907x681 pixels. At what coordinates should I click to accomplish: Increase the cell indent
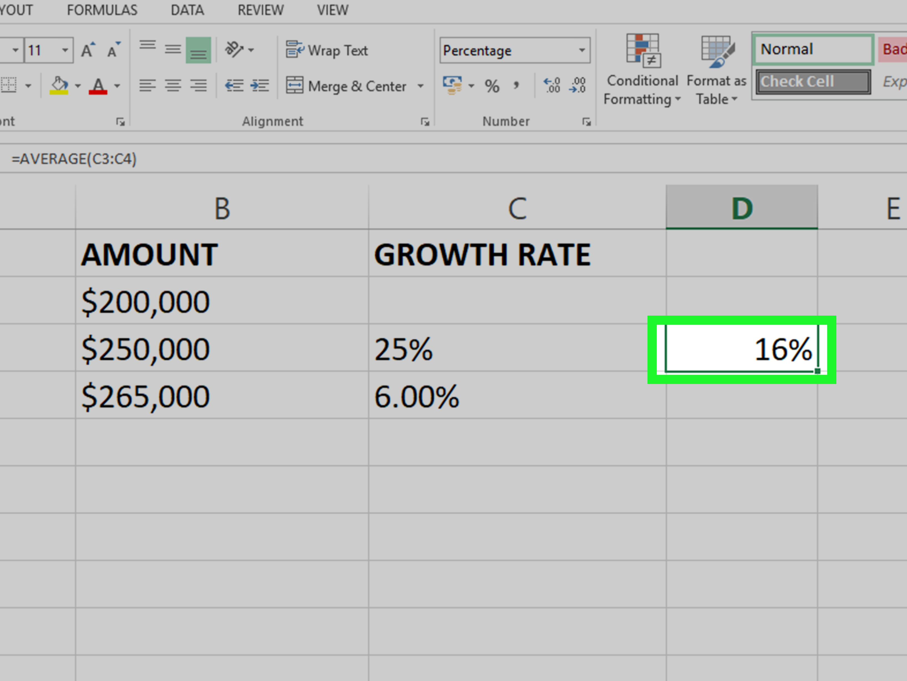tap(259, 86)
